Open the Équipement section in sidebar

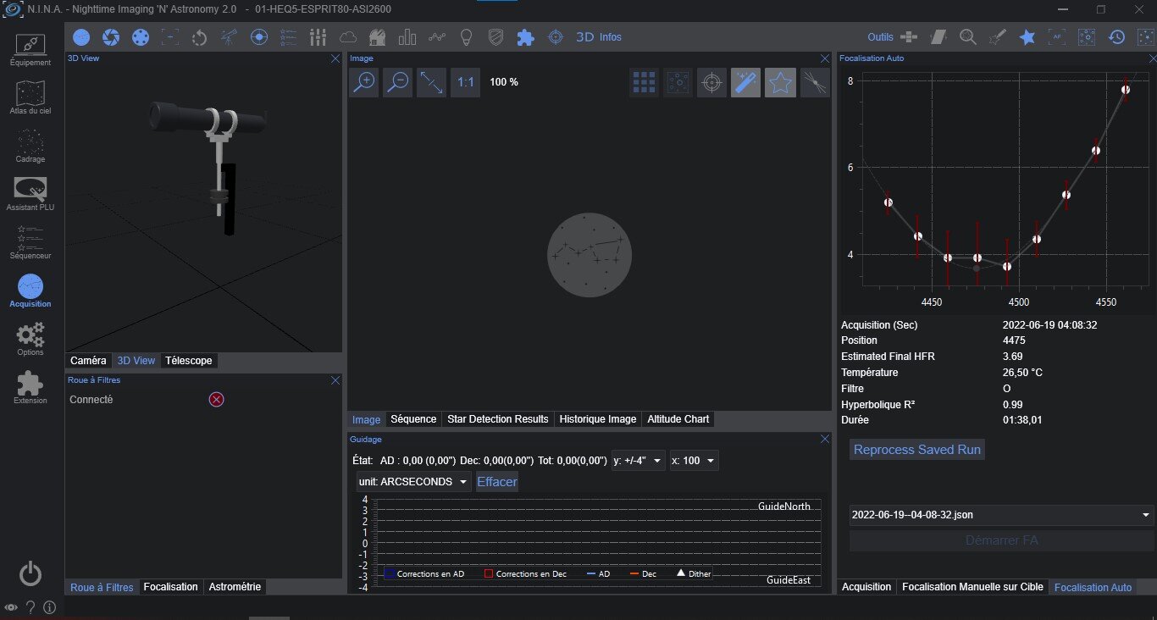tap(30, 49)
